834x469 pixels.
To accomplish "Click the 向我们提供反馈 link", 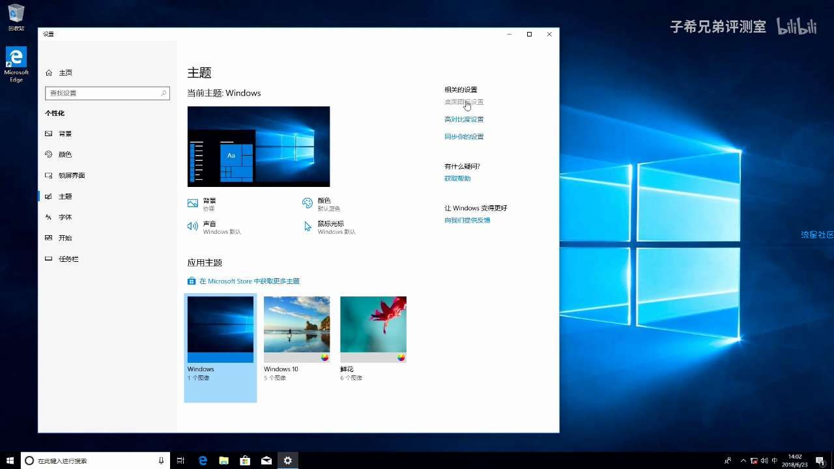I will [467, 220].
